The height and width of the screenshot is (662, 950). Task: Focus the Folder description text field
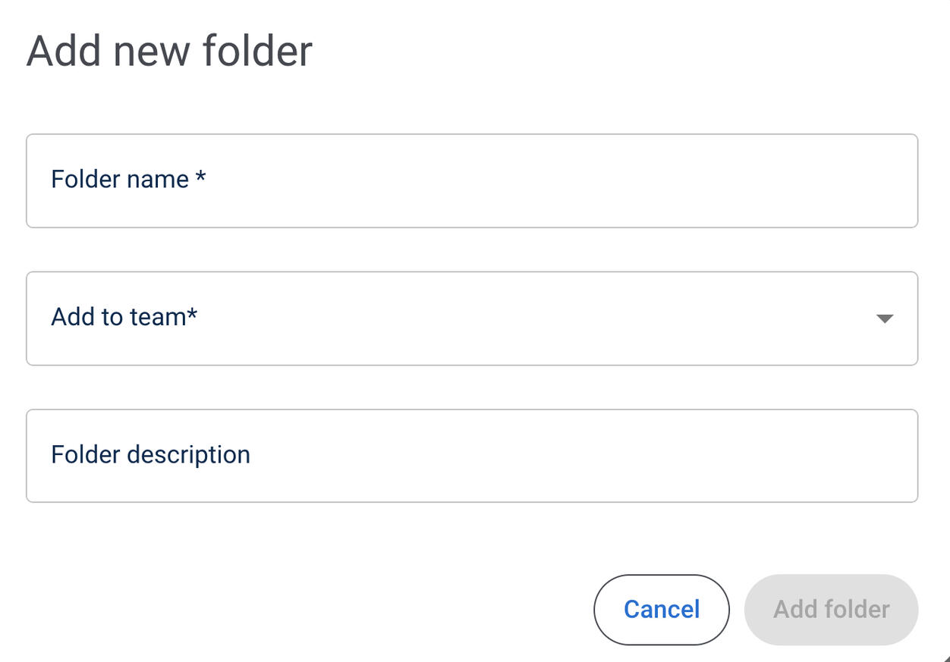(x=472, y=456)
